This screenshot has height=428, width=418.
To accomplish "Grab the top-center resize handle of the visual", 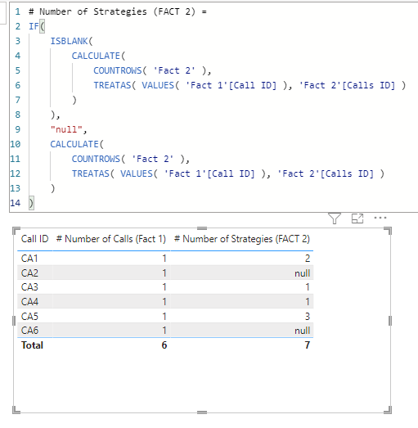I will [202, 228].
